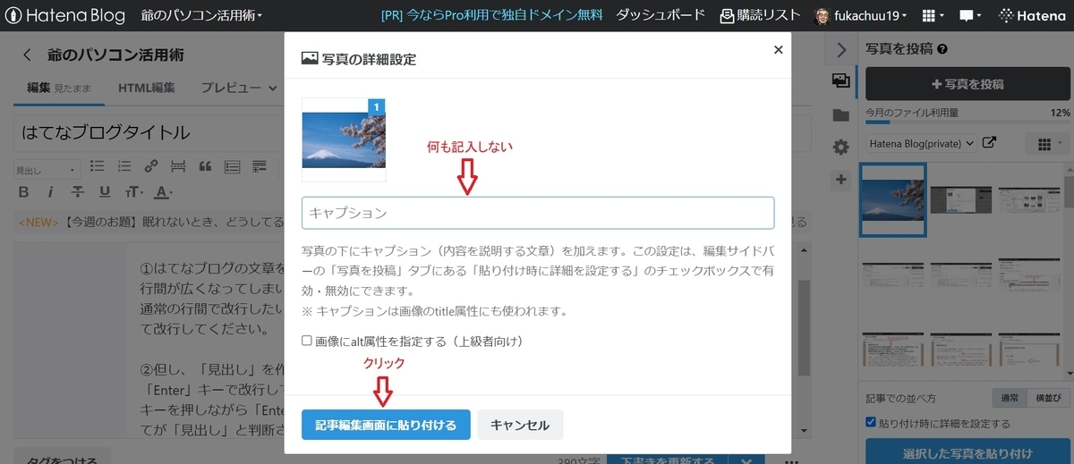The width and height of the screenshot is (1074, 464).
Task: Open the 爺のパソコン活用術 blog dropdown
Action: tap(201, 15)
